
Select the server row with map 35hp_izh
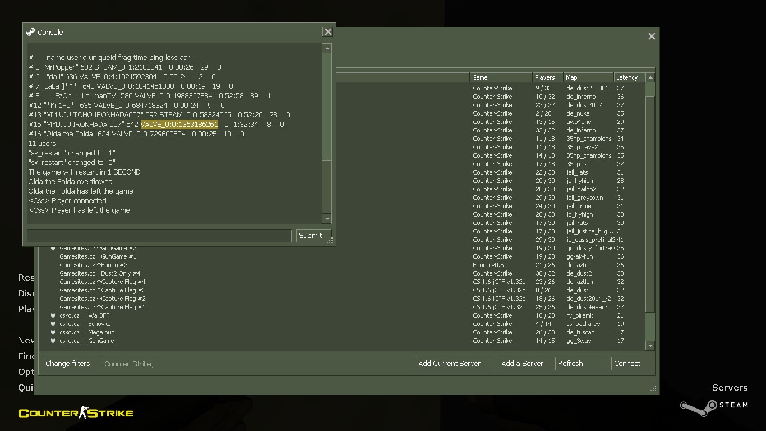coord(491,164)
